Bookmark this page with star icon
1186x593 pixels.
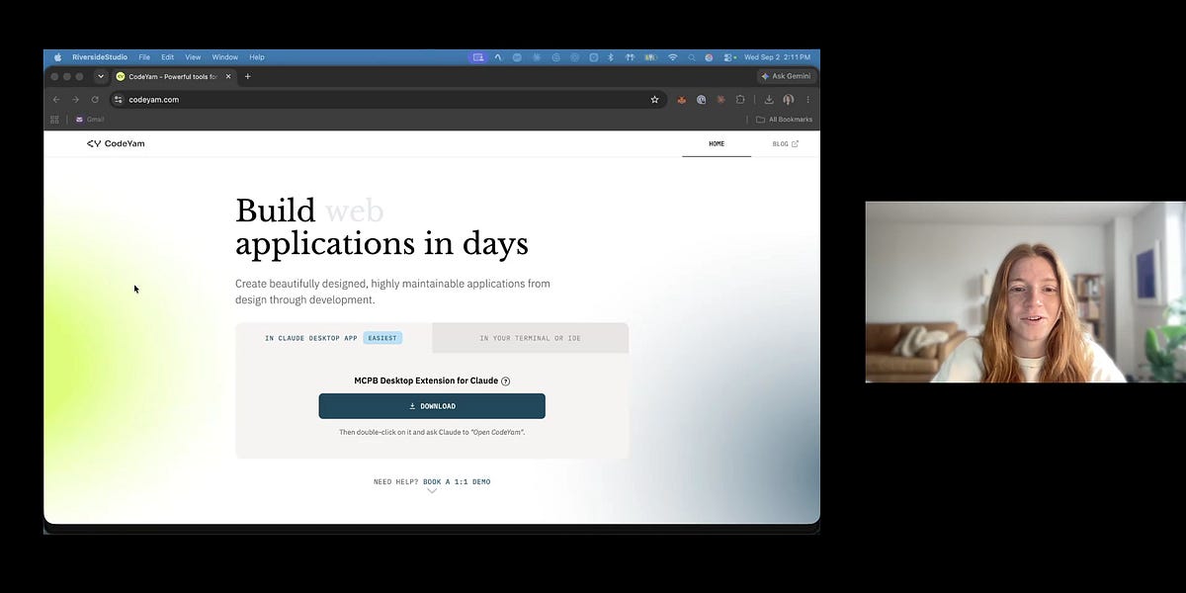[x=654, y=99]
